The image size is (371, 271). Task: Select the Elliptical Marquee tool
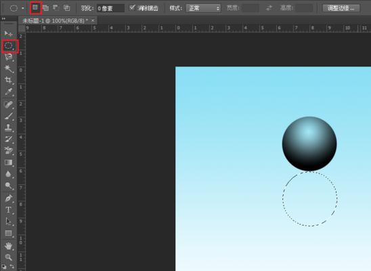(9, 45)
